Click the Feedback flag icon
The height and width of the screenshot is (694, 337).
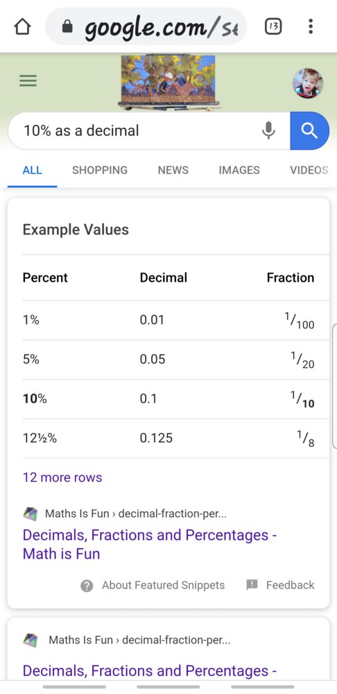point(252,584)
